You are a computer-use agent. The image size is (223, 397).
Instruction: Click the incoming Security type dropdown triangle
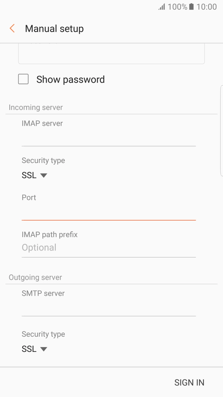coord(44,175)
